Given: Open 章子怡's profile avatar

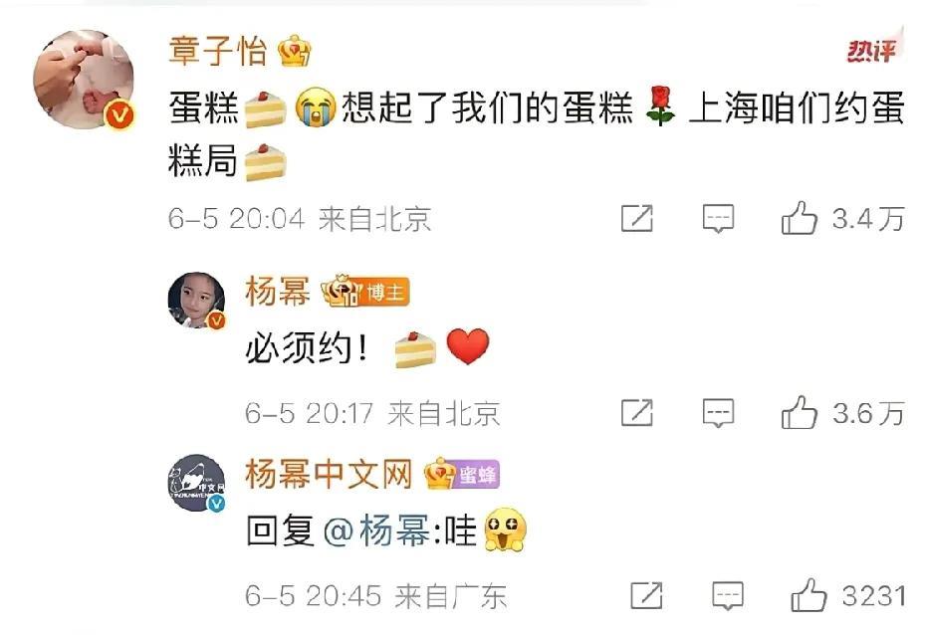Looking at the screenshot, I should (x=84, y=80).
